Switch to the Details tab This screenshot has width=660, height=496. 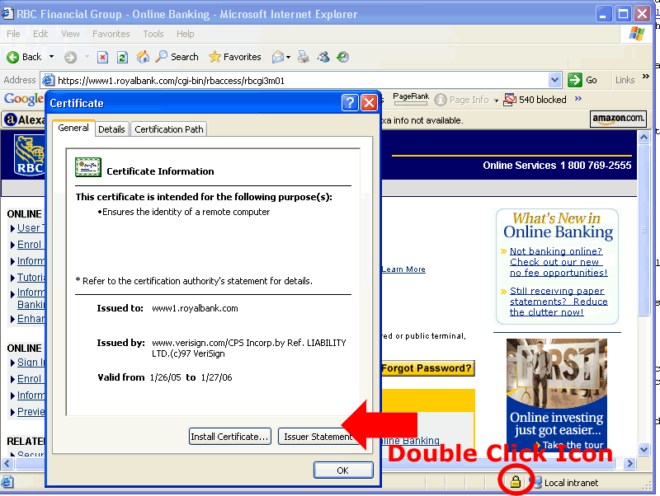pos(111,129)
